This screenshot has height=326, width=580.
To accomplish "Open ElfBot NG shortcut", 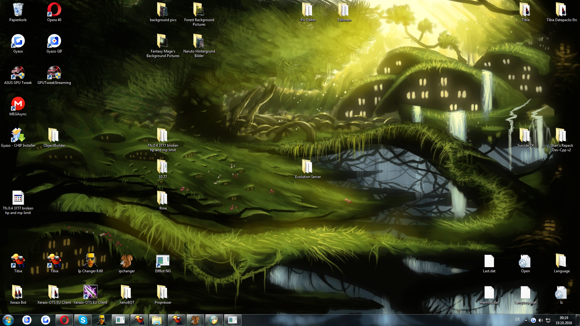I will pos(163,263).
